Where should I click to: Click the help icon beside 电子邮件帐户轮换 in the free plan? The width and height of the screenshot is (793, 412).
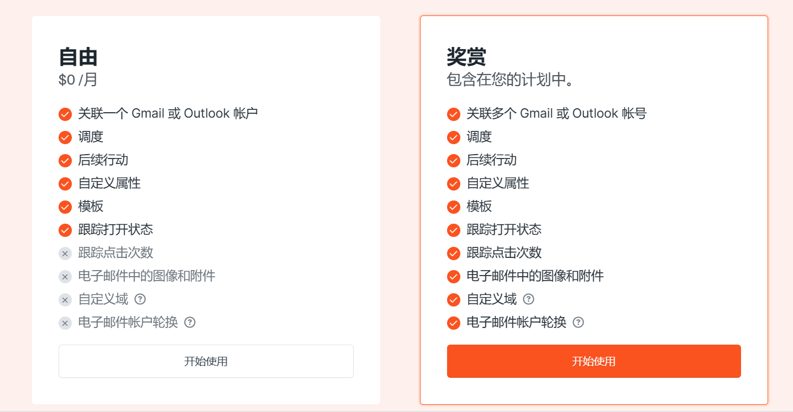point(190,323)
